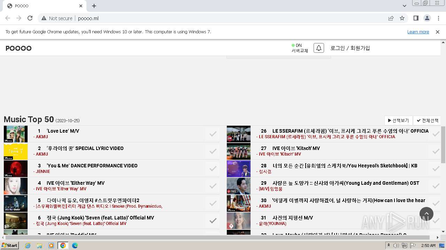Viewport: 446px width, 250px height.
Task: Select track 26 LE SSERAFIM checkmark
Action: pyautogui.click(x=436, y=134)
